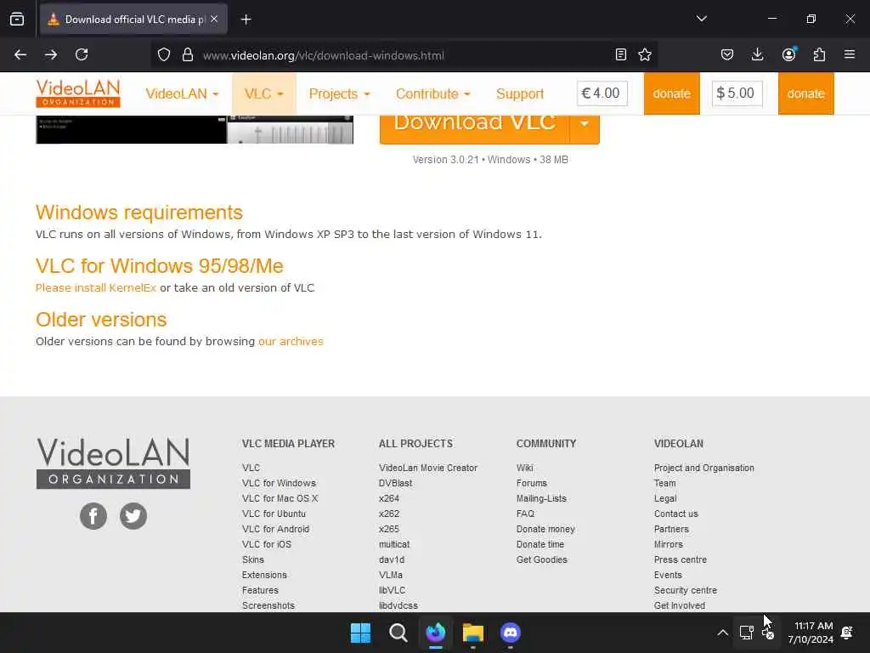870x653 pixels.
Task: Click the VLC screenshot thumbnail
Action: 195,129
